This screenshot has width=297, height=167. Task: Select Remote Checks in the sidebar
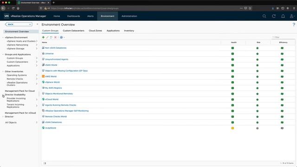[15, 79]
